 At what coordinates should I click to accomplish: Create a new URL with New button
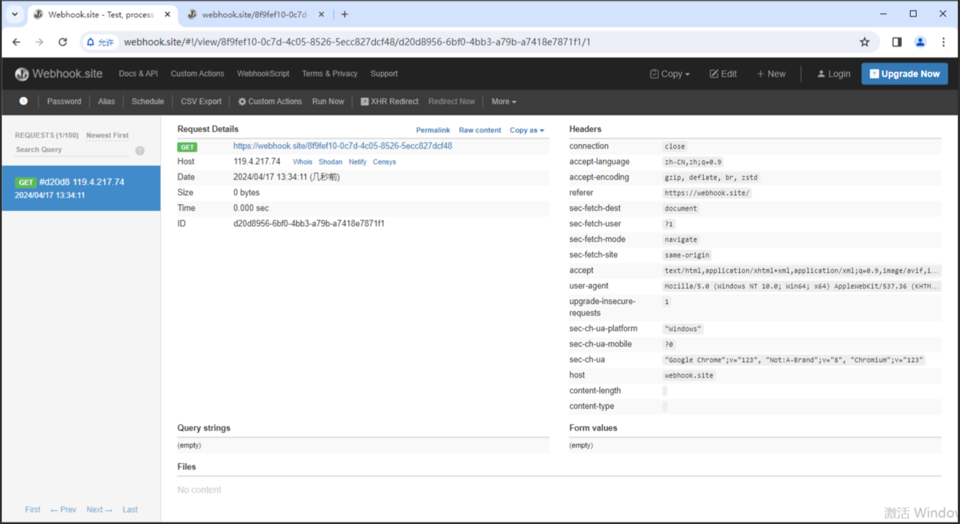tap(771, 74)
